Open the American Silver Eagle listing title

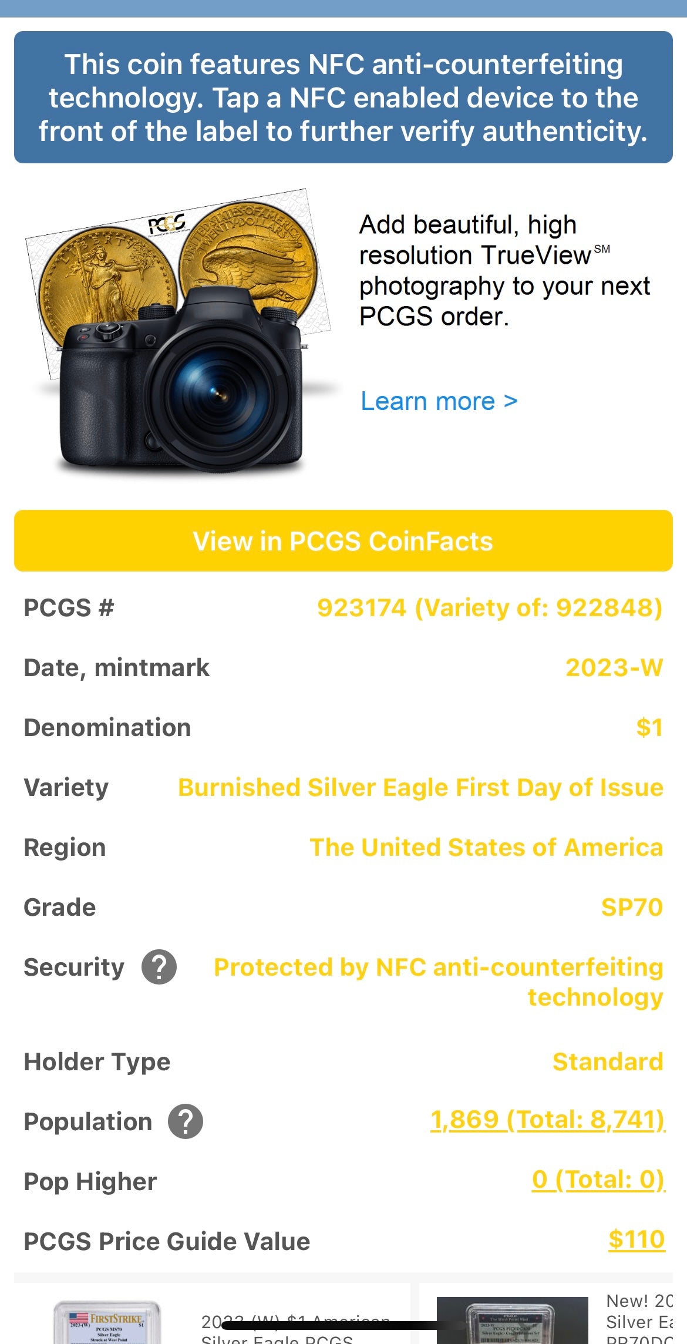[294, 1329]
